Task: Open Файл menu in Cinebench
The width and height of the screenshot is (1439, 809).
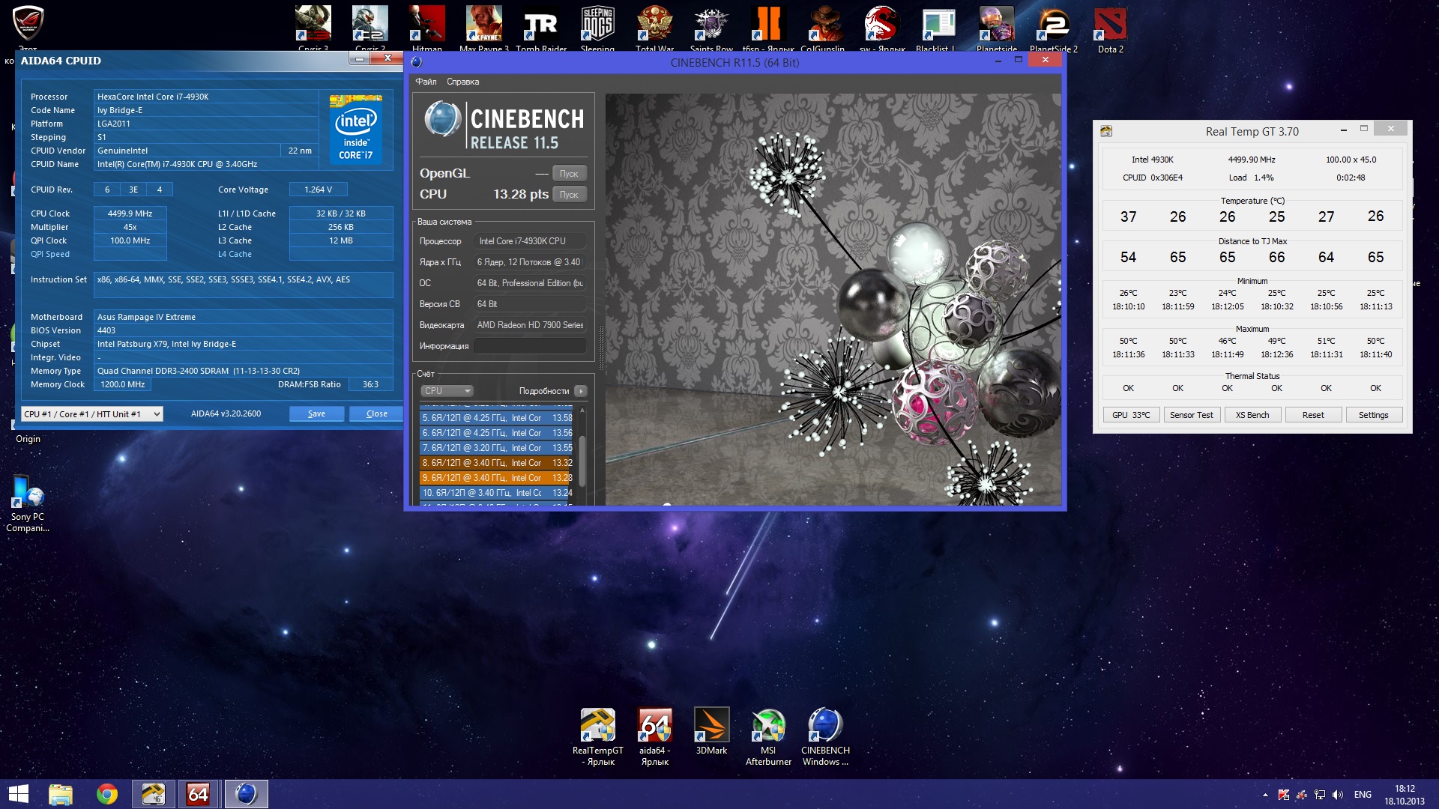Action: point(426,82)
